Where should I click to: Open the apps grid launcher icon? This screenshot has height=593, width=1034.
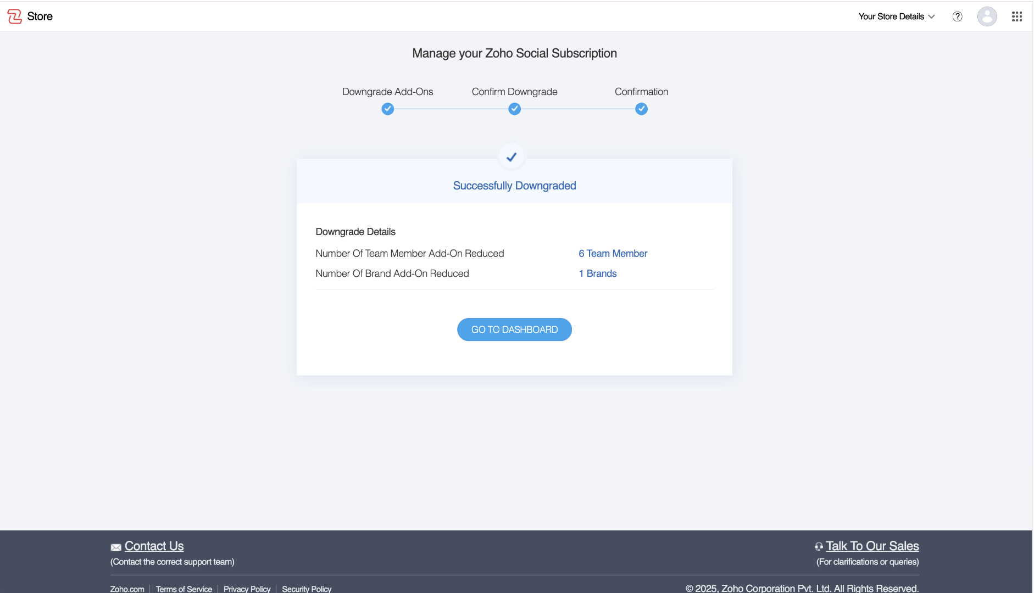(1017, 16)
